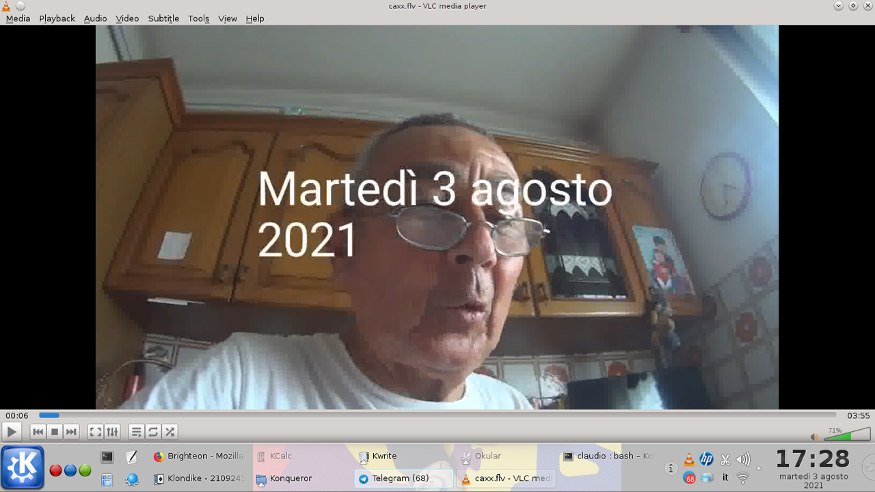Screen dimensions: 875x492
Task: Switch to Telegram (68) taskbar window
Action: coord(403,478)
